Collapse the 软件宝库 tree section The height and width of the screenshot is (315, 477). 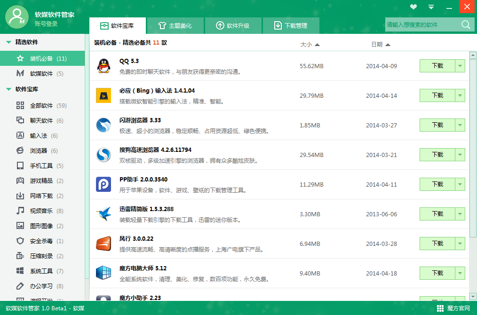8,89
